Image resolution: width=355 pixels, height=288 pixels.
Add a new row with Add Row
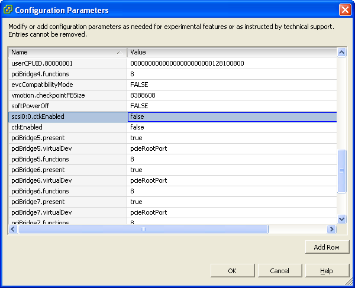pyautogui.click(x=327, y=247)
